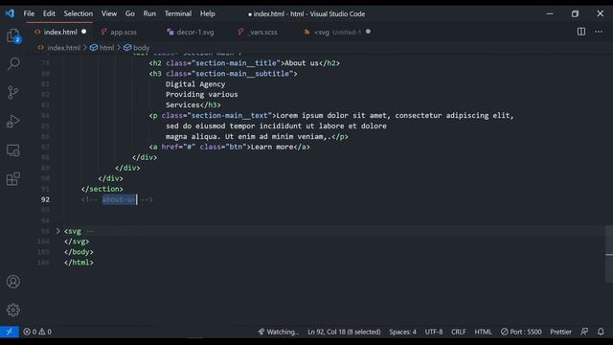The height and width of the screenshot is (345, 613).
Task: Open the Explorer view in activity bar
Action: 13,36
